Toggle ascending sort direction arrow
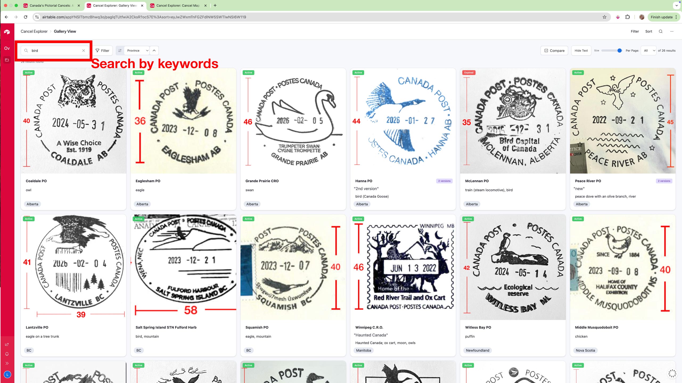The width and height of the screenshot is (682, 383). coord(154,51)
